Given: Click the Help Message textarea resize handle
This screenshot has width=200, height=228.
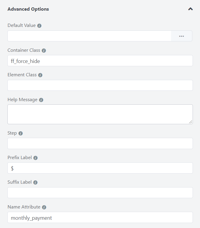Looking at the screenshot, I should coord(191,122).
